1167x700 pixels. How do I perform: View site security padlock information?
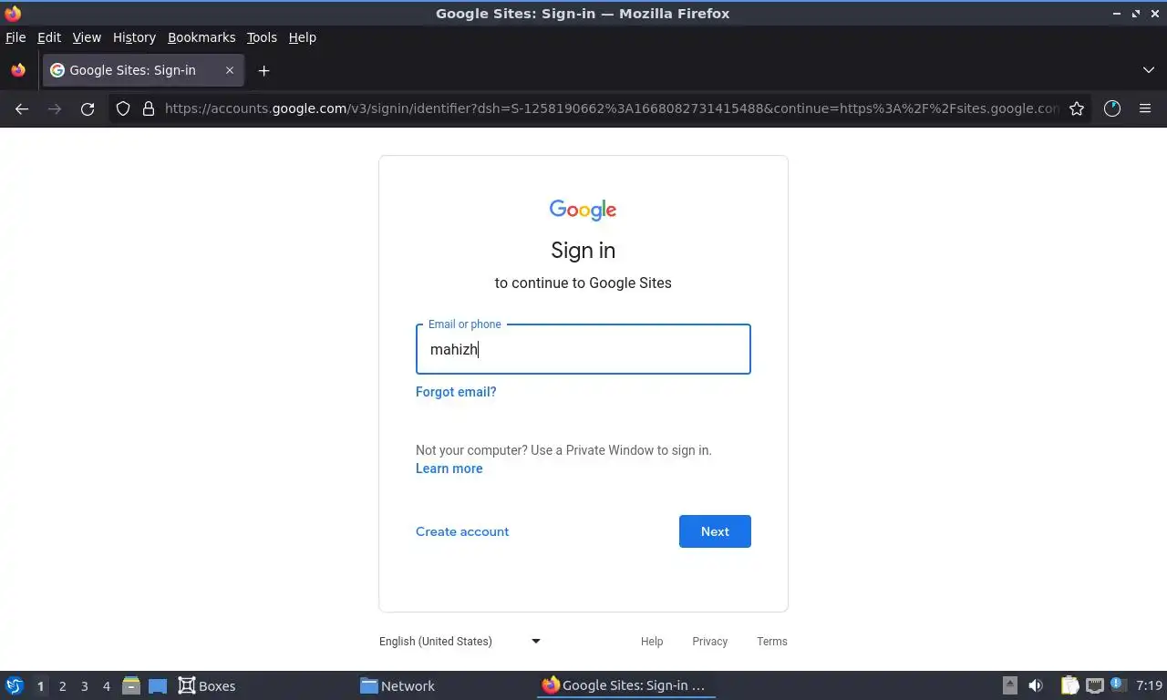[149, 108]
